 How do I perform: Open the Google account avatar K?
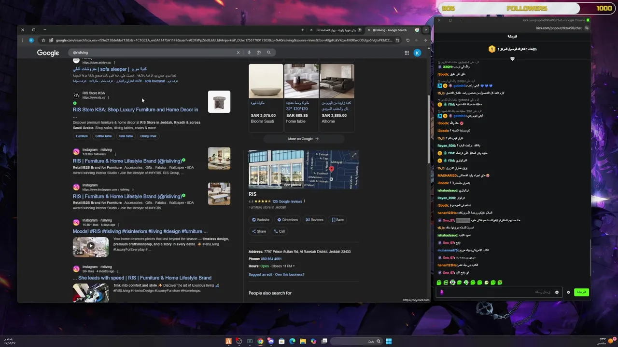418,53
